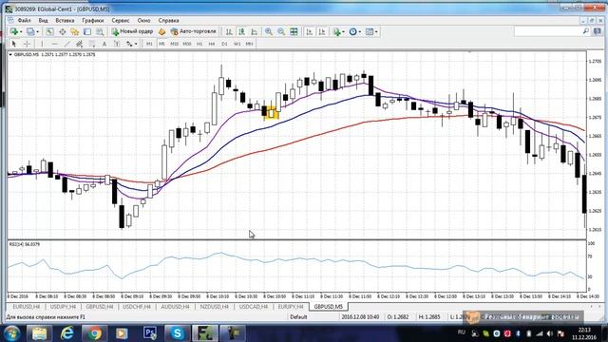Select the Equidistant Channel tool
Screen dimensions: 608x342
(79, 44)
